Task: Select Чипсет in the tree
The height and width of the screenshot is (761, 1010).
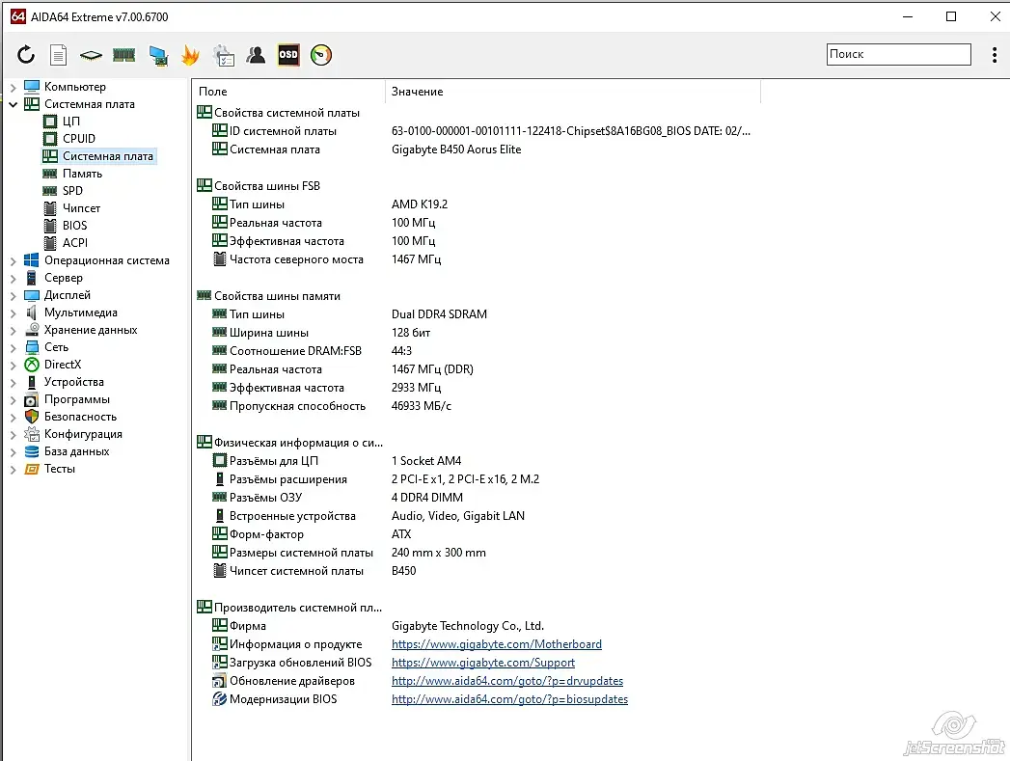Action: 81,208
